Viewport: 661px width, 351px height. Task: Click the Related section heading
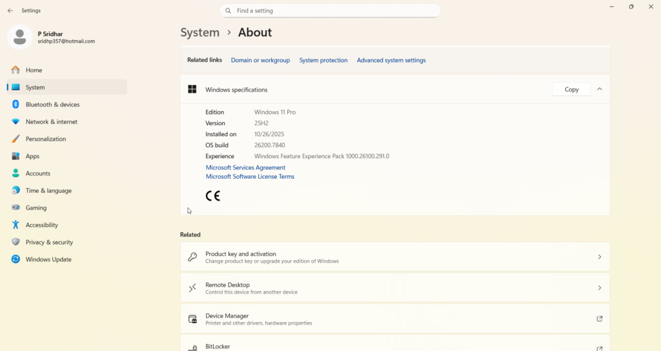coord(190,235)
